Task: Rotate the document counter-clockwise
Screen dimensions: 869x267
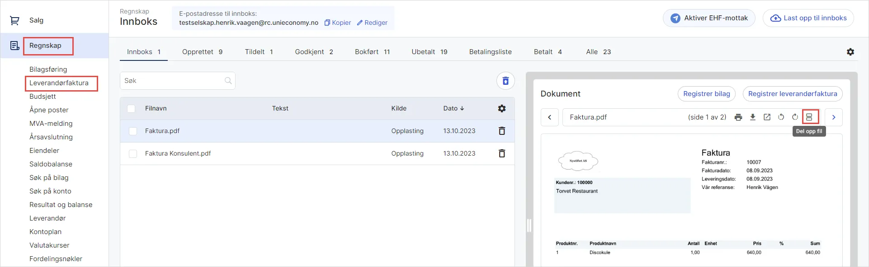Action: [781, 117]
